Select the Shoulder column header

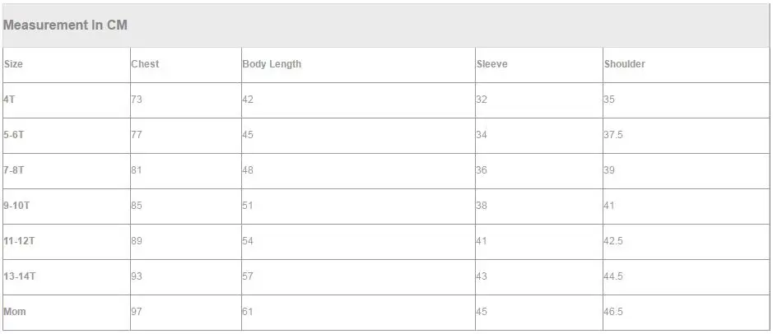624,64
